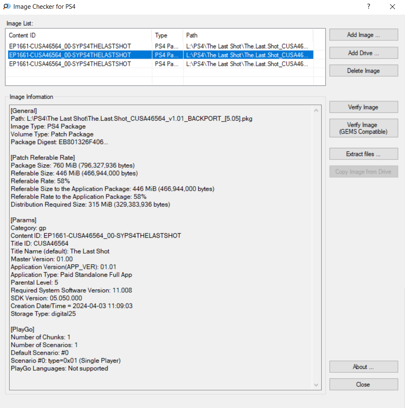Click the Type column header

167,35
